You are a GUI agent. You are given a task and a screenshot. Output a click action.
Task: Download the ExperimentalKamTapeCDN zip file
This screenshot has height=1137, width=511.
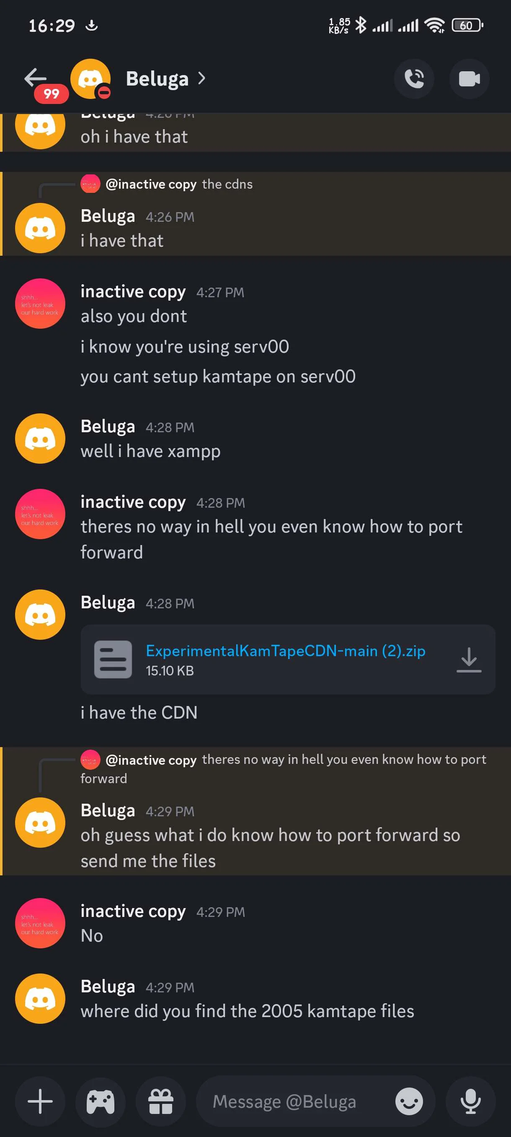pyautogui.click(x=469, y=659)
